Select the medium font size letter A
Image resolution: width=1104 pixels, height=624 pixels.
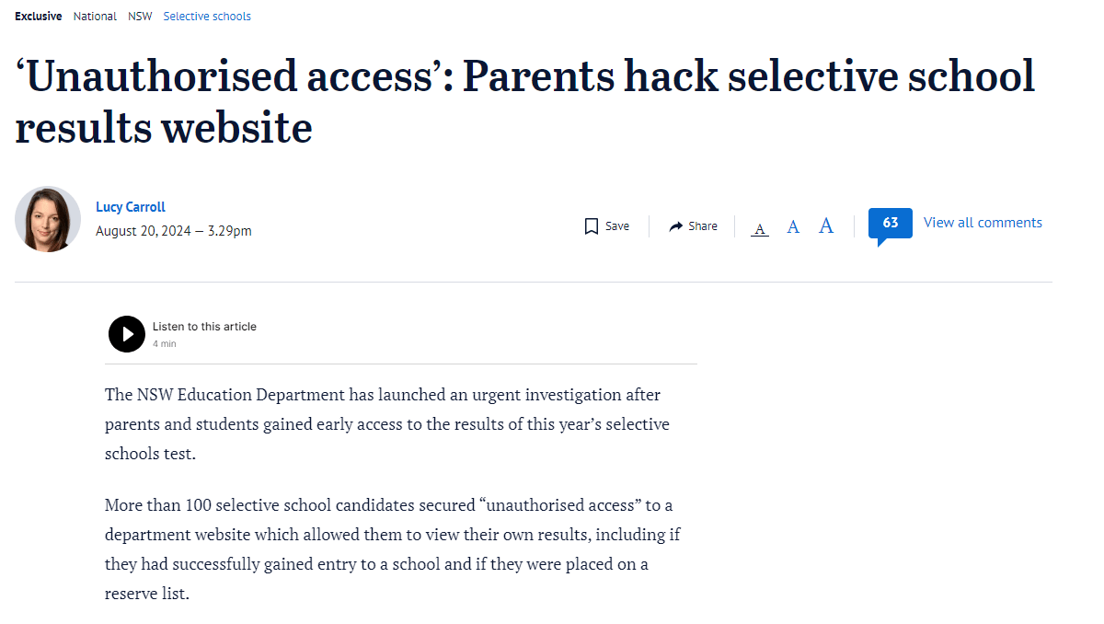point(792,225)
